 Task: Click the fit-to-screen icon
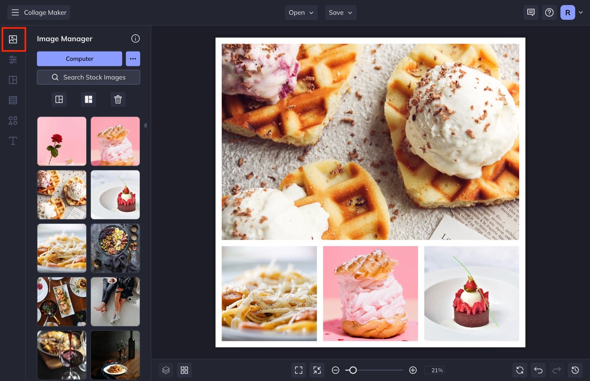click(x=299, y=370)
